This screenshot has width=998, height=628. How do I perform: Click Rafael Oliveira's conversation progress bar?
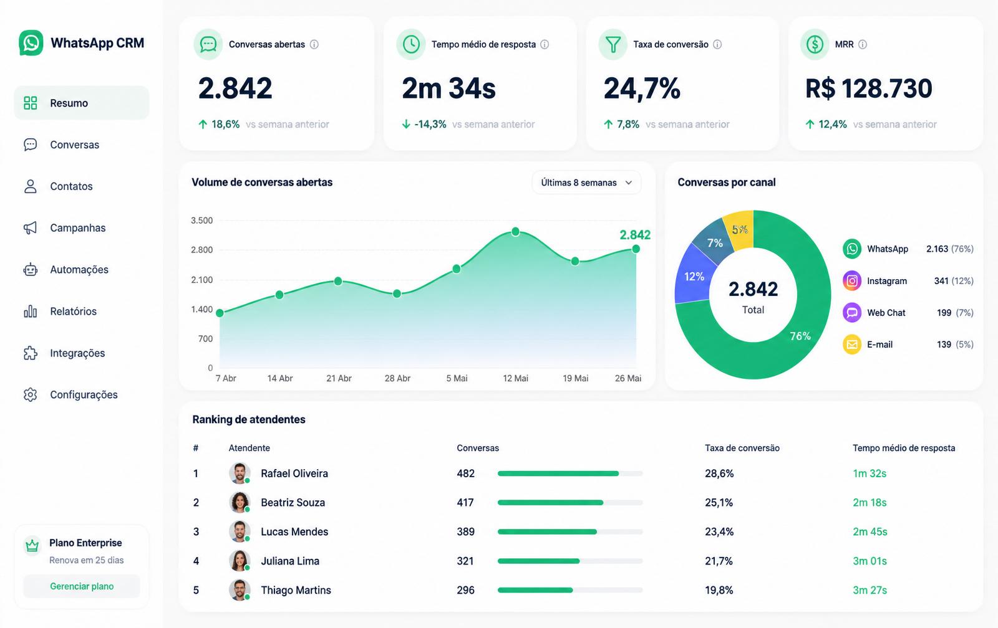coord(570,473)
